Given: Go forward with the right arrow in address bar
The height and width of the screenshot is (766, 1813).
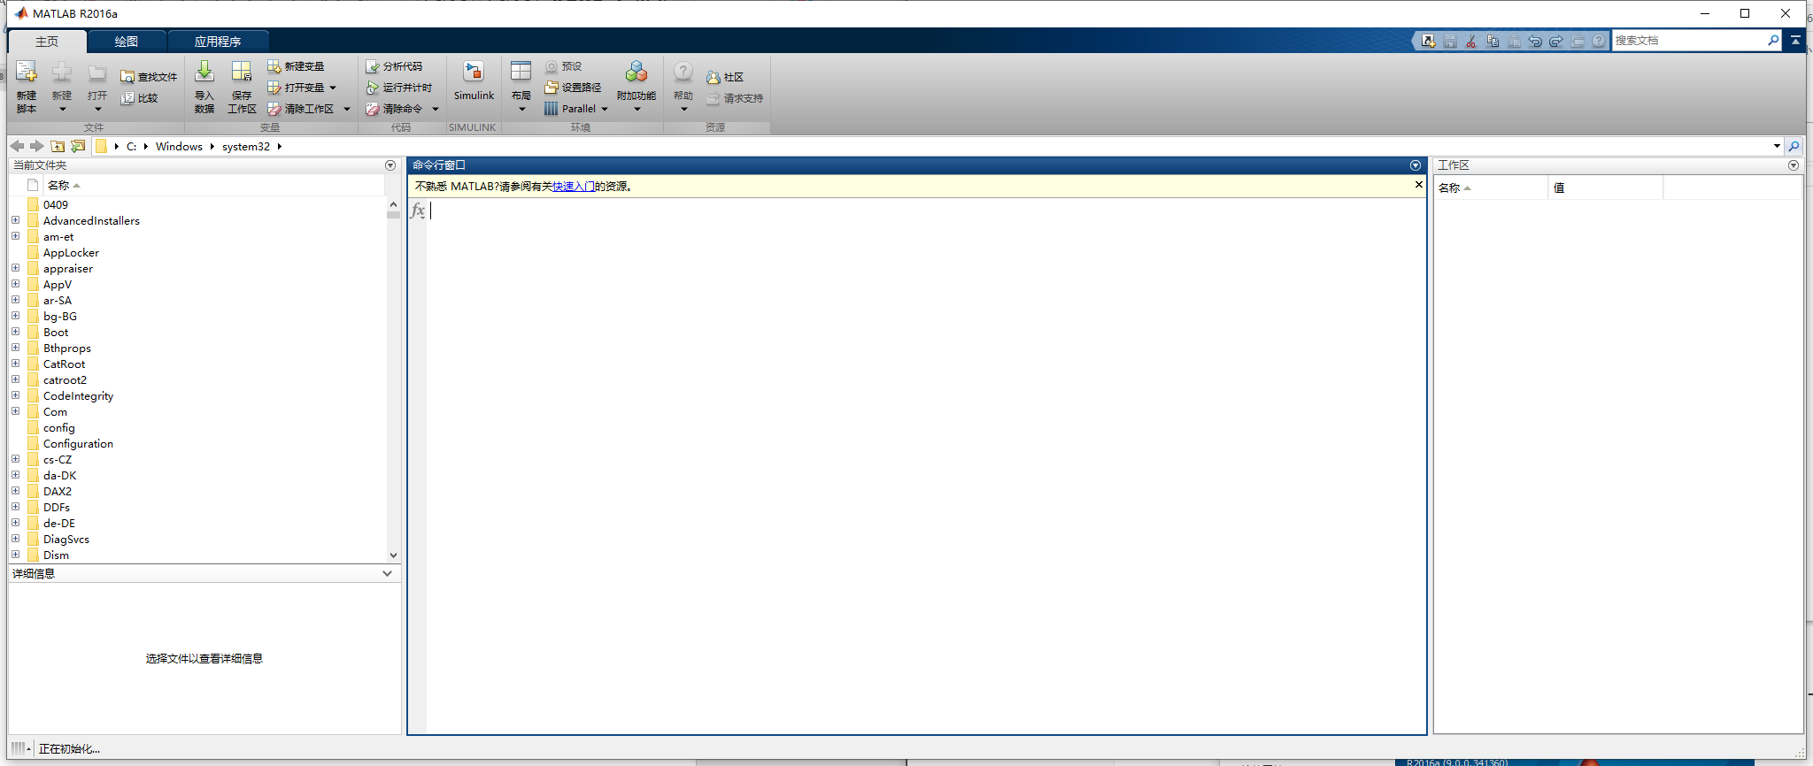Looking at the screenshot, I should tap(36, 146).
